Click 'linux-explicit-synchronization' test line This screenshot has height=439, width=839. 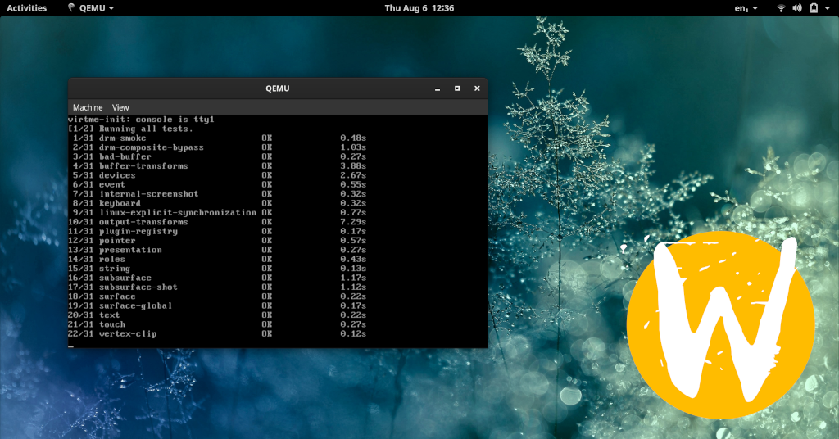217,212
